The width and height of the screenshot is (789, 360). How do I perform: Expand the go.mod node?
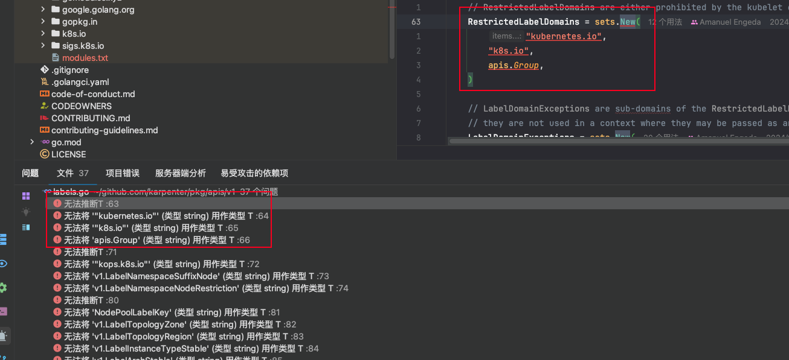32,142
